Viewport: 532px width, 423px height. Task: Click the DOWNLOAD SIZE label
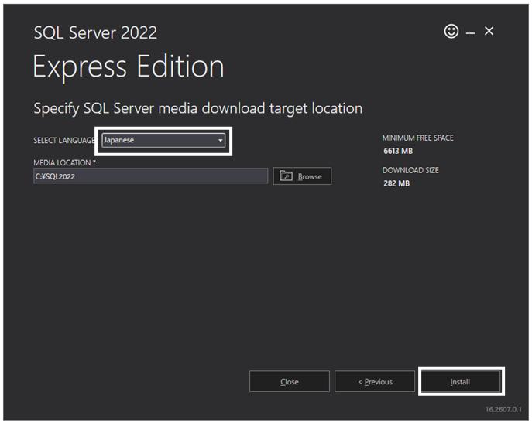point(410,170)
